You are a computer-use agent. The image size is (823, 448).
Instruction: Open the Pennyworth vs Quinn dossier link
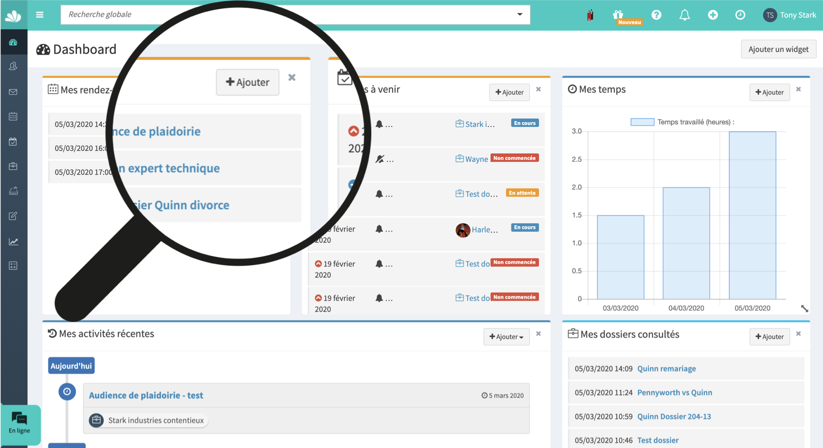(674, 392)
